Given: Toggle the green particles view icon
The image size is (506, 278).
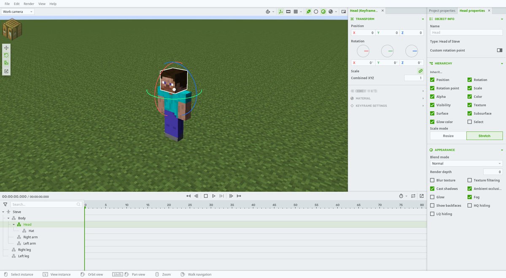Looking at the screenshot, I should coord(309,12).
